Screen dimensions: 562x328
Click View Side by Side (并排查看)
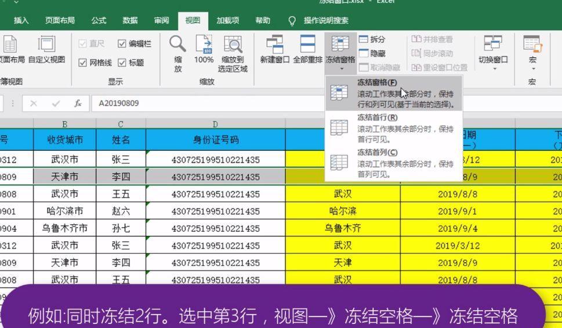pyautogui.click(x=432, y=39)
